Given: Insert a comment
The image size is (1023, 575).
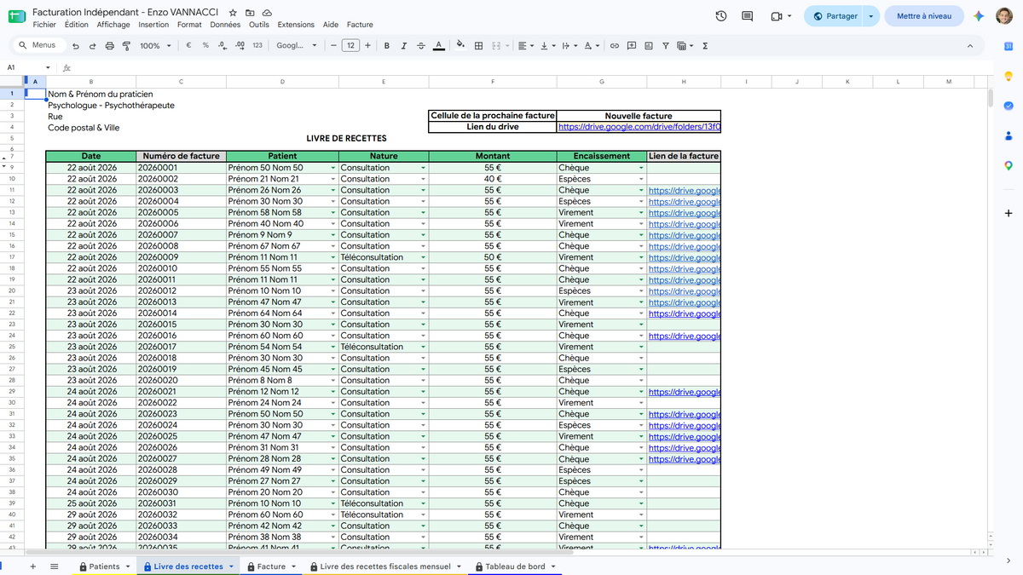Looking at the screenshot, I should tap(632, 46).
